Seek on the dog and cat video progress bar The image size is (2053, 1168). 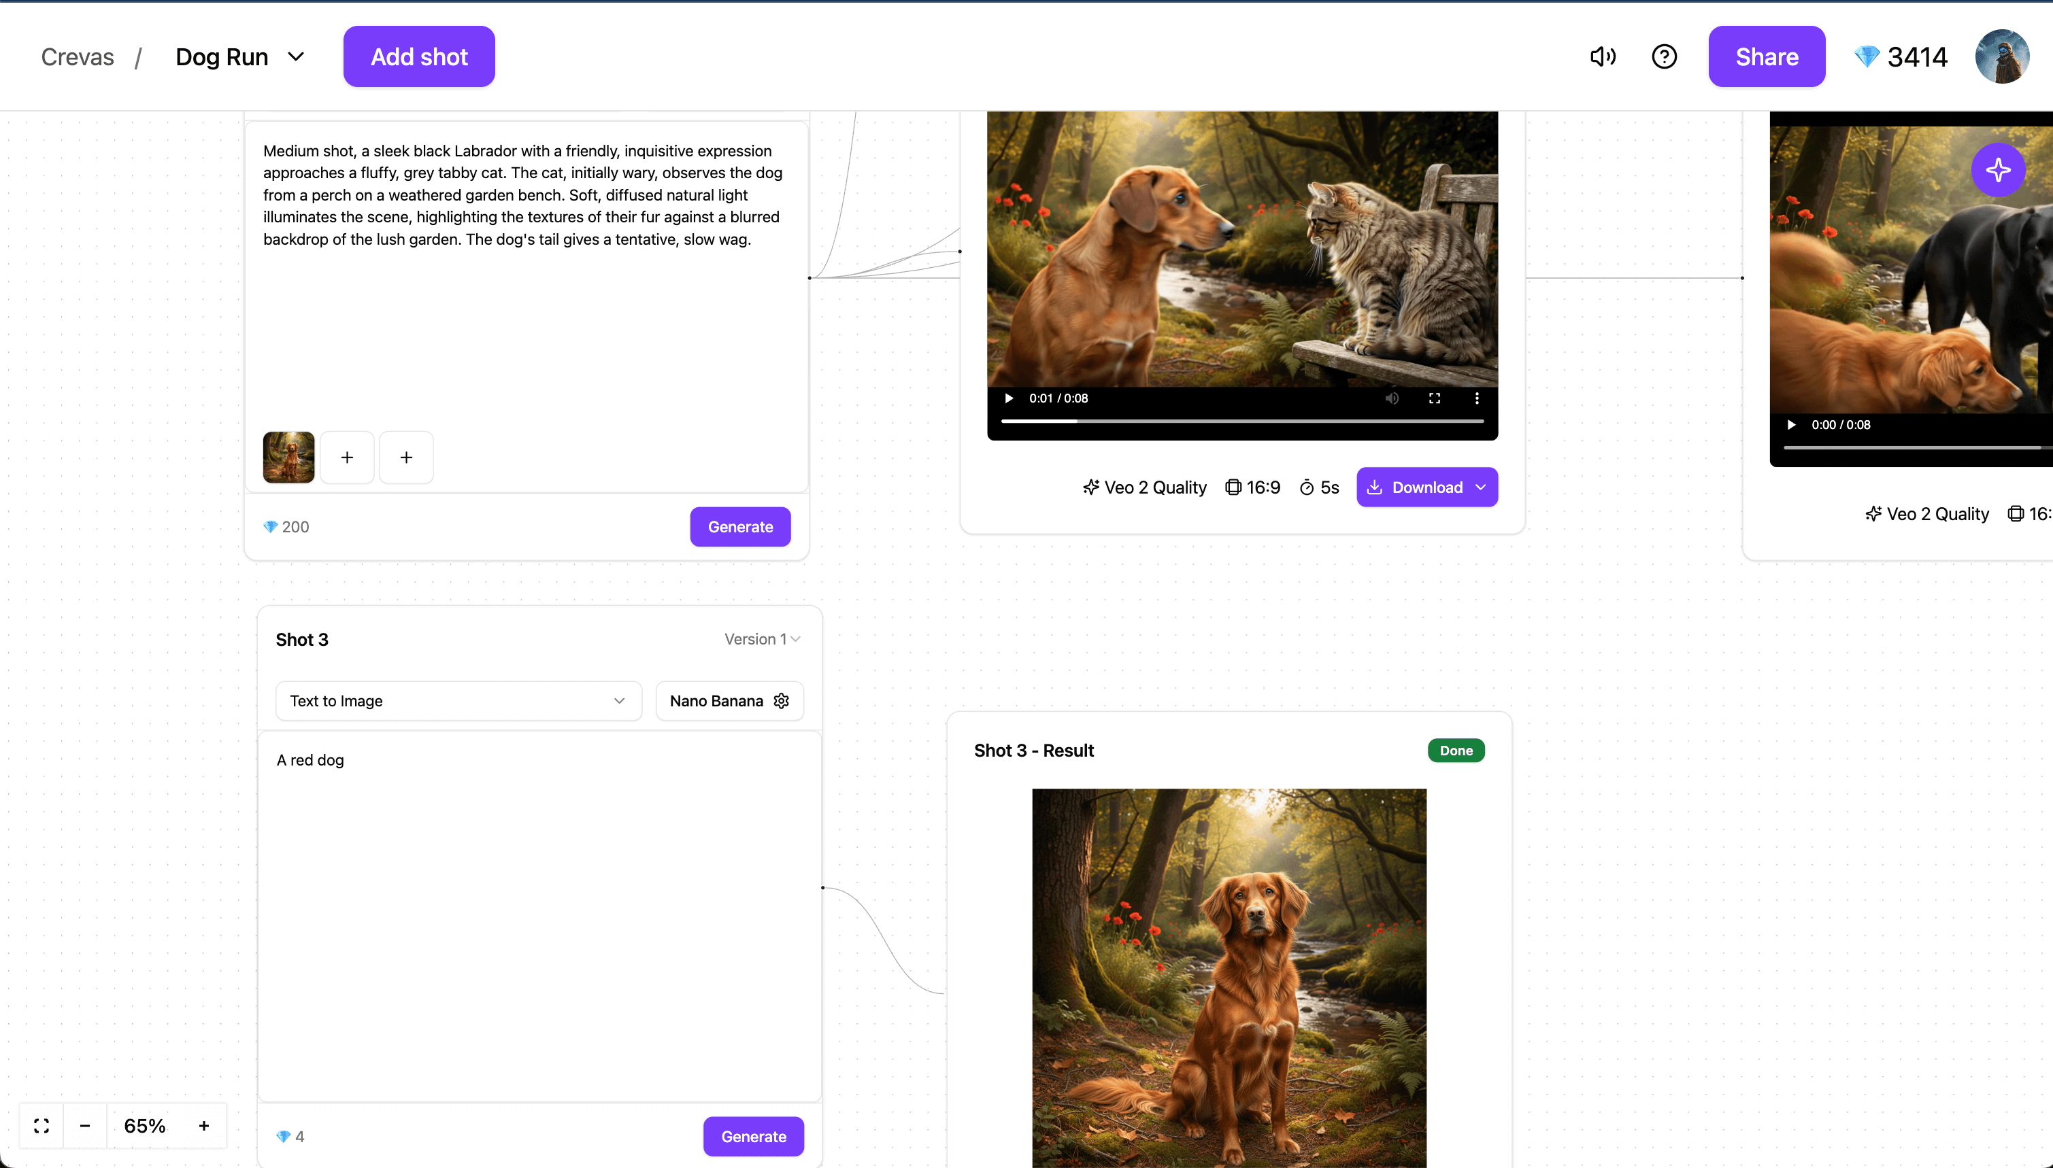(1241, 420)
